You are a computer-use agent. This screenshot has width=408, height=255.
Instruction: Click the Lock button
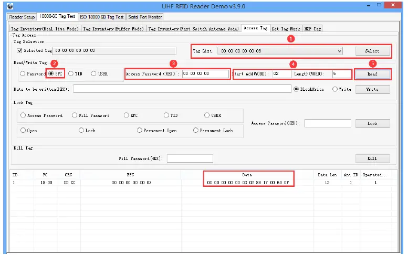(x=372, y=123)
